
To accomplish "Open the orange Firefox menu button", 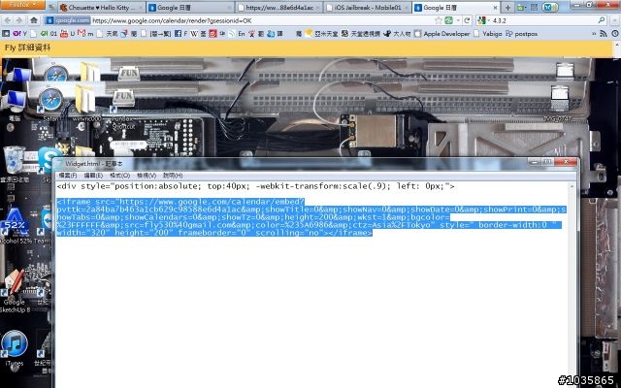I will pos(22,4).
